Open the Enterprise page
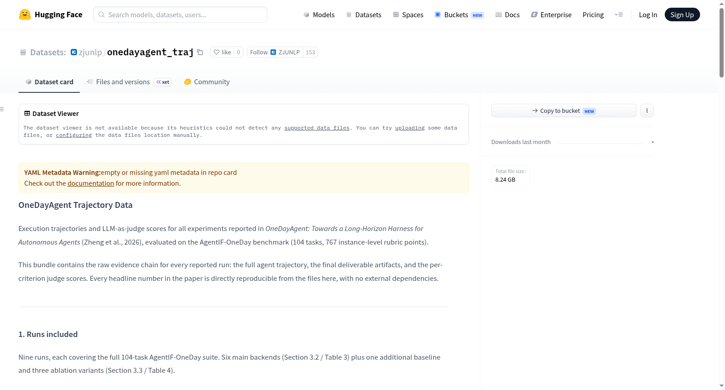Viewport: 725px width, 390px height. click(x=551, y=14)
